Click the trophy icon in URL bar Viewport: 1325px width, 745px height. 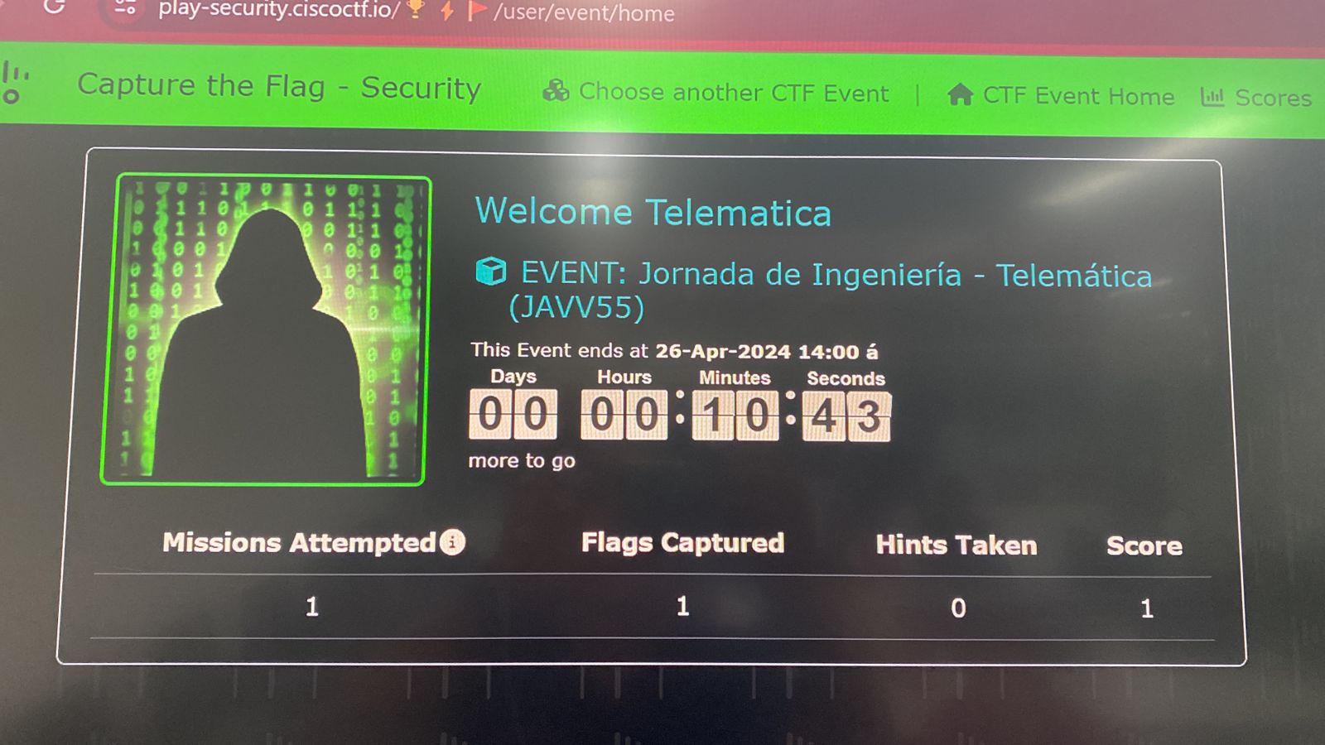(x=416, y=10)
